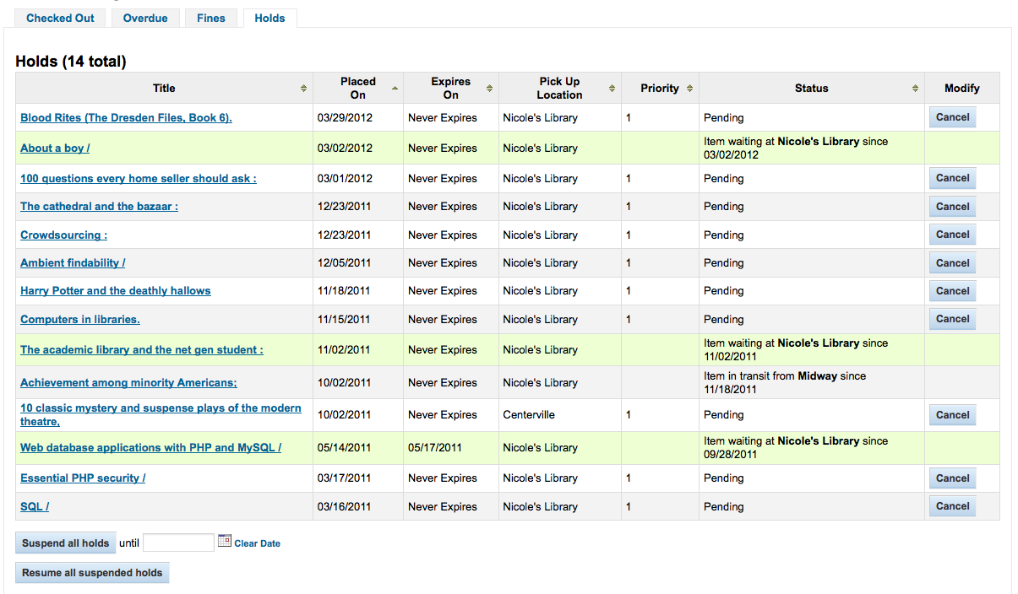Open the Overdue tab

pyautogui.click(x=145, y=18)
